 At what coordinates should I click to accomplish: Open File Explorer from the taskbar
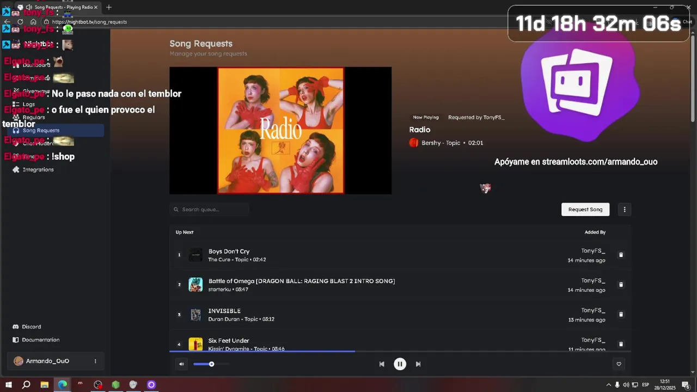point(45,385)
